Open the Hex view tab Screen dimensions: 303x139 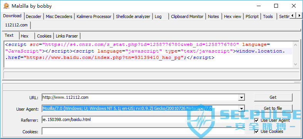233,16
